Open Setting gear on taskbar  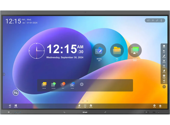point(154,106)
